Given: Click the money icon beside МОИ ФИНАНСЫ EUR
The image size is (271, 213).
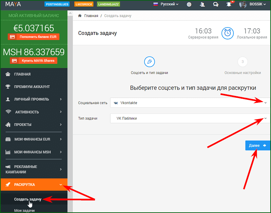Looking at the screenshot, I should click(8, 139).
